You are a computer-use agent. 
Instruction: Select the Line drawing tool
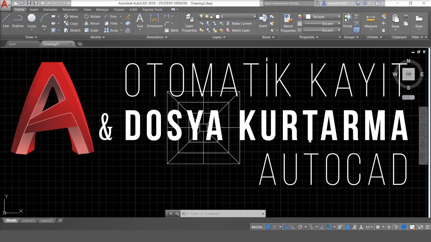6,21
